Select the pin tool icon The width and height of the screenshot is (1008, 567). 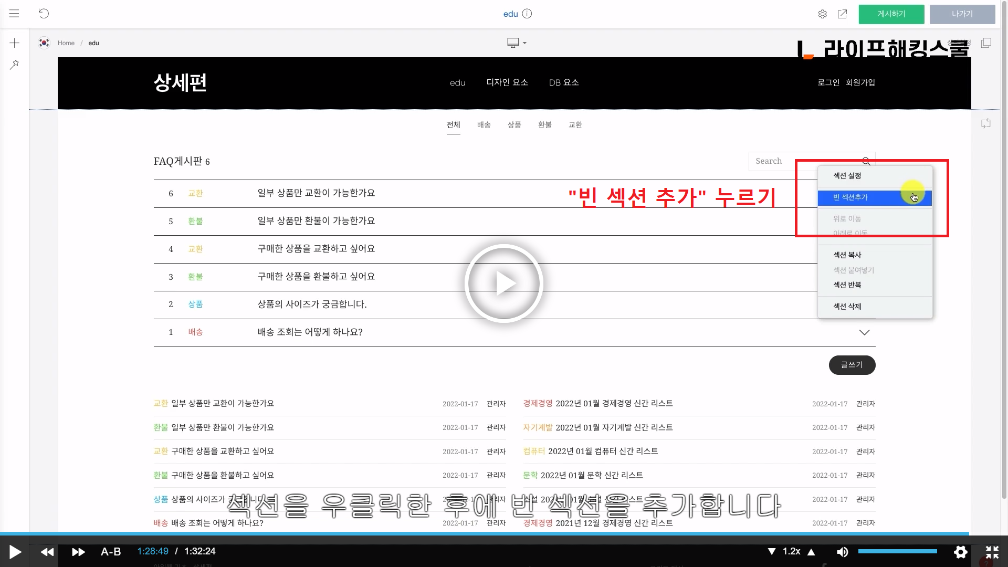[x=15, y=65]
